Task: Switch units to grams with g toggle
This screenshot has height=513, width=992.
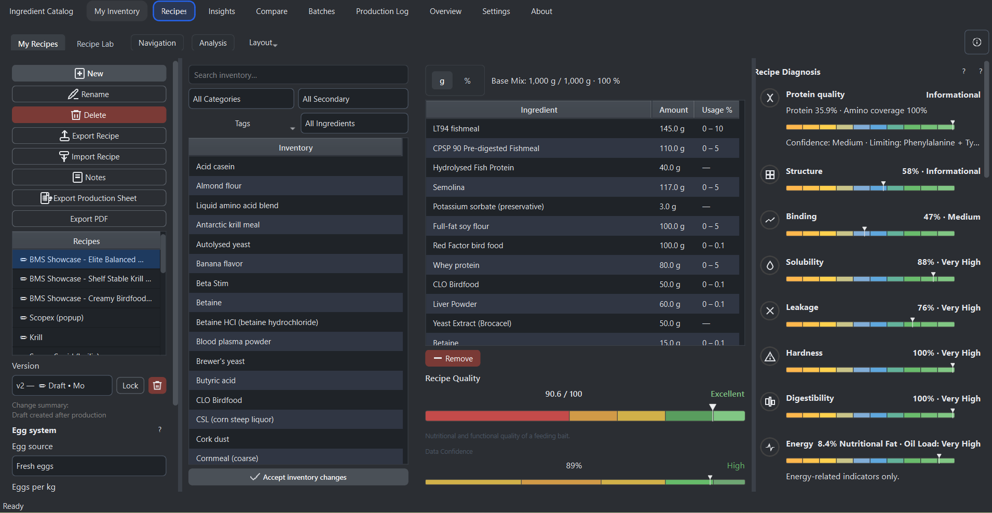Action: (x=442, y=81)
